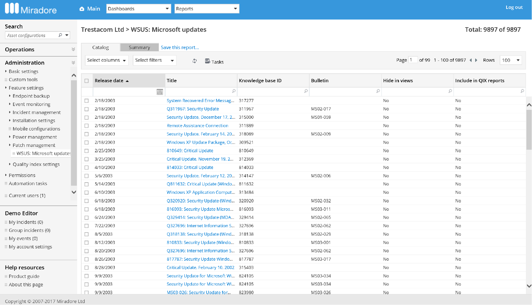
Task: Tick checkbox for 814033: Critical Update row
Action: [x=87, y=167]
